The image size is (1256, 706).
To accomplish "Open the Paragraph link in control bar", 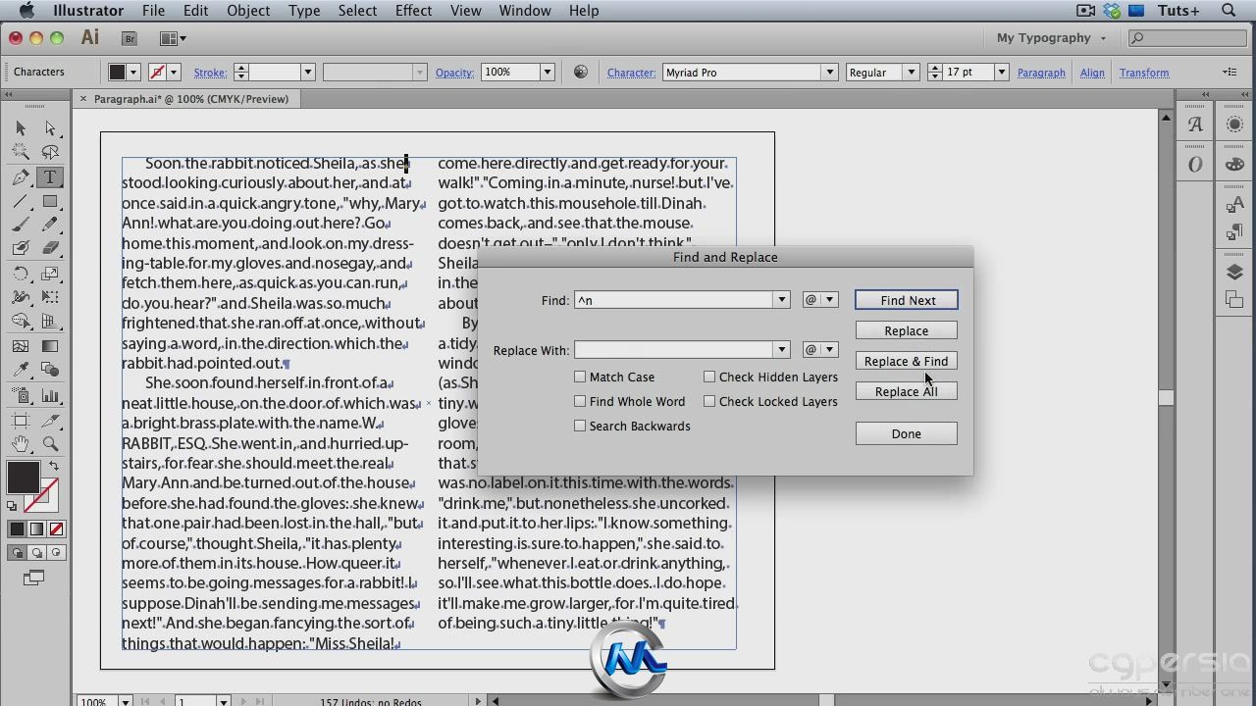I will 1041,73.
